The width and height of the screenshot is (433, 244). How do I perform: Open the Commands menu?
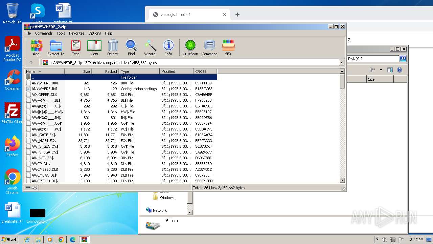(44, 33)
